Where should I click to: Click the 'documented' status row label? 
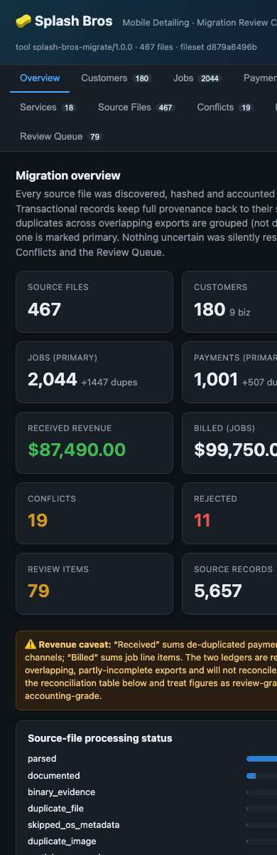54,775
